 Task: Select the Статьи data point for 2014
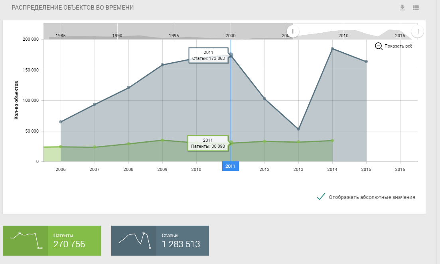coord(332,49)
